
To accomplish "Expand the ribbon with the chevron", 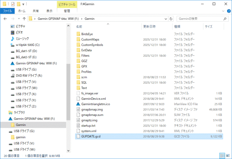I will 223,11.
